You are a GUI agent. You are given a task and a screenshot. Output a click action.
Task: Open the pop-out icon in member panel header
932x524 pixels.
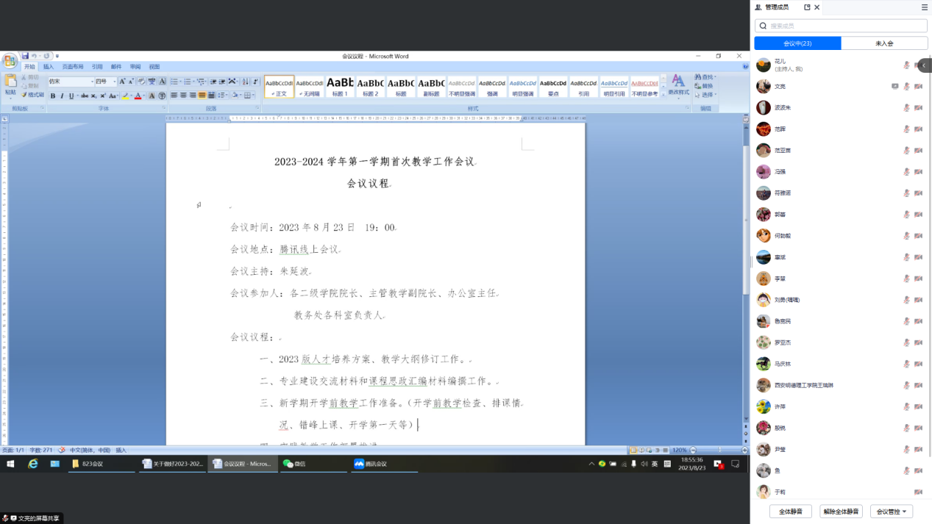tap(807, 7)
